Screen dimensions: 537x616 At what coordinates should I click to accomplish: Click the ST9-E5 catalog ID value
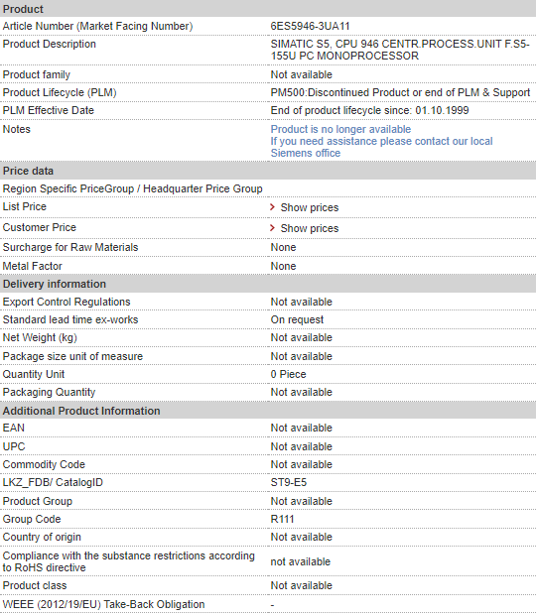point(289,482)
